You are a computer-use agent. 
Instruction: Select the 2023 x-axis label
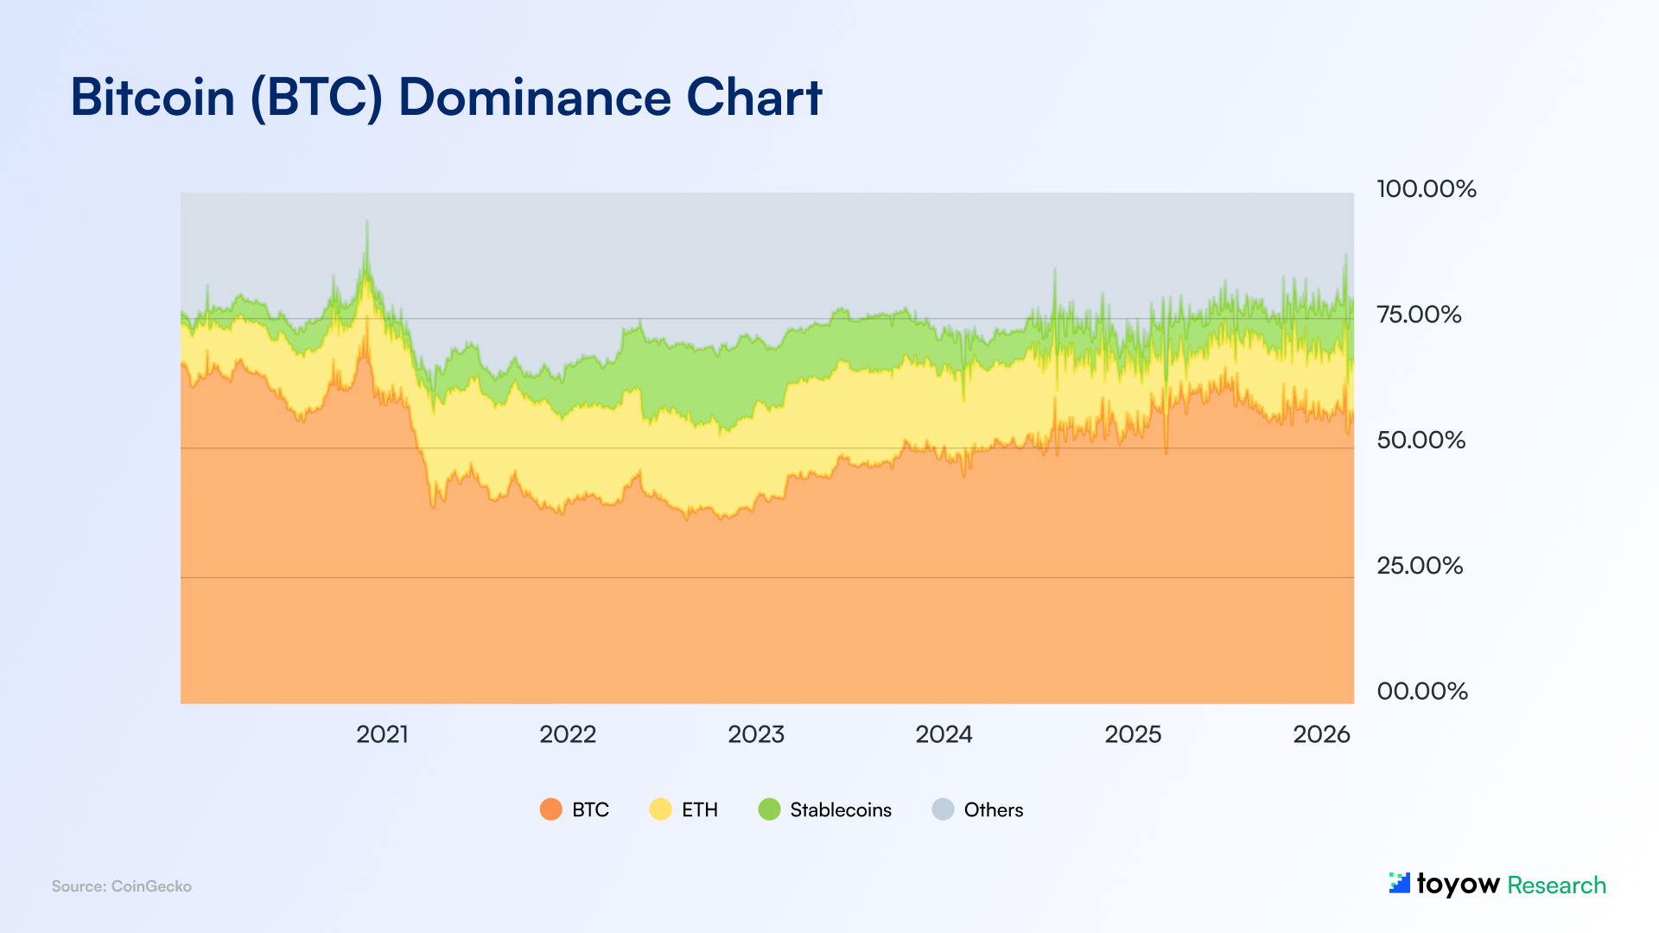pyautogui.click(x=756, y=734)
